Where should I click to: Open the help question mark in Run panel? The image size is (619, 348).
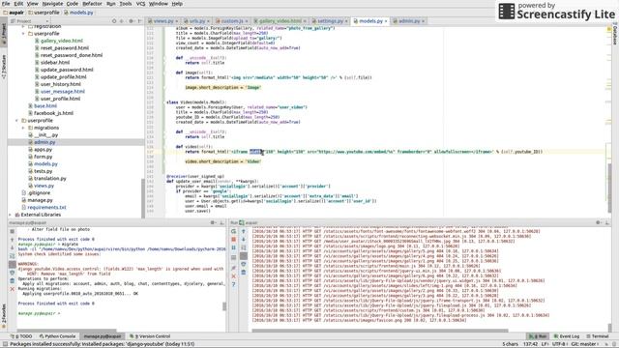point(233,284)
